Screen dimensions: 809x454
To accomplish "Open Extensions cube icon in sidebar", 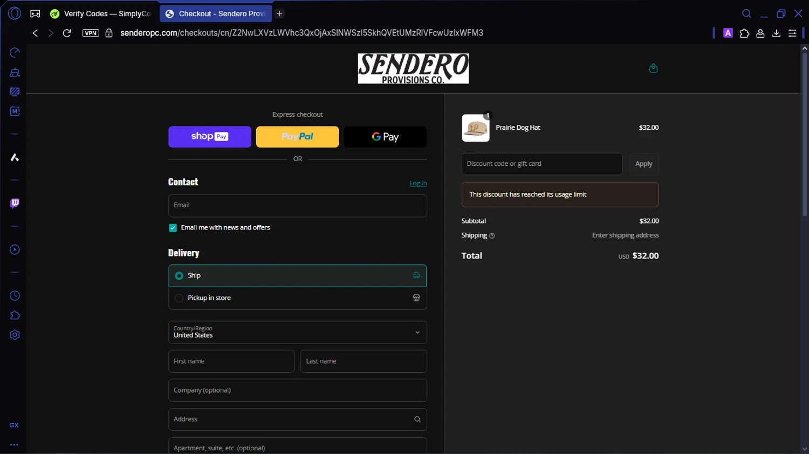I will [x=15, y=315].
